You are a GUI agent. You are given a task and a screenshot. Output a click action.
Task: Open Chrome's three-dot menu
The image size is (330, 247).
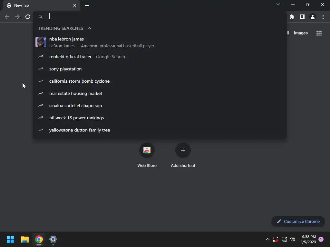point(323,17)
